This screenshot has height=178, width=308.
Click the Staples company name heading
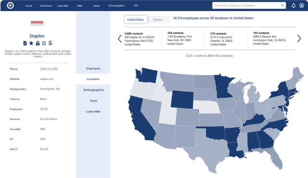click(37, 36)
